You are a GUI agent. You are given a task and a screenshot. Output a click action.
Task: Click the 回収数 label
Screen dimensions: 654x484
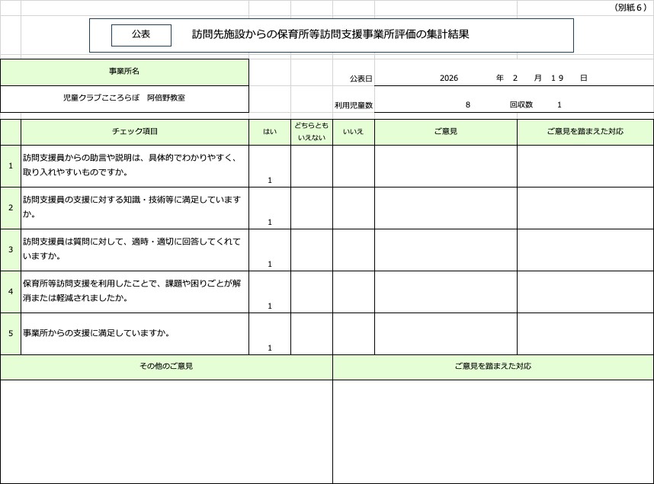tap(521, 105)
